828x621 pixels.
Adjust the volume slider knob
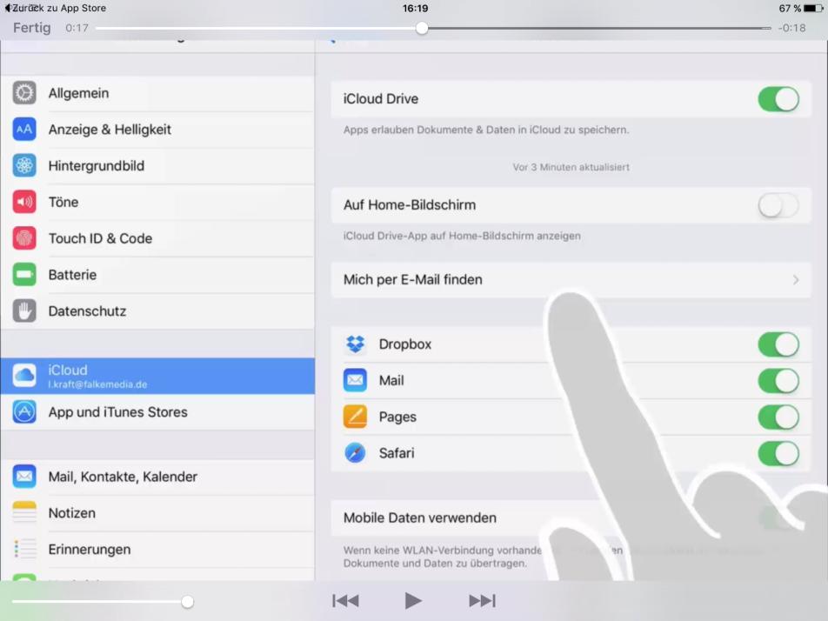tap(187, 602)
